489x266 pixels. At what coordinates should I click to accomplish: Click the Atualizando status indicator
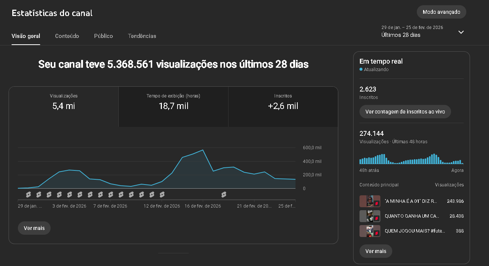[374, 70]
